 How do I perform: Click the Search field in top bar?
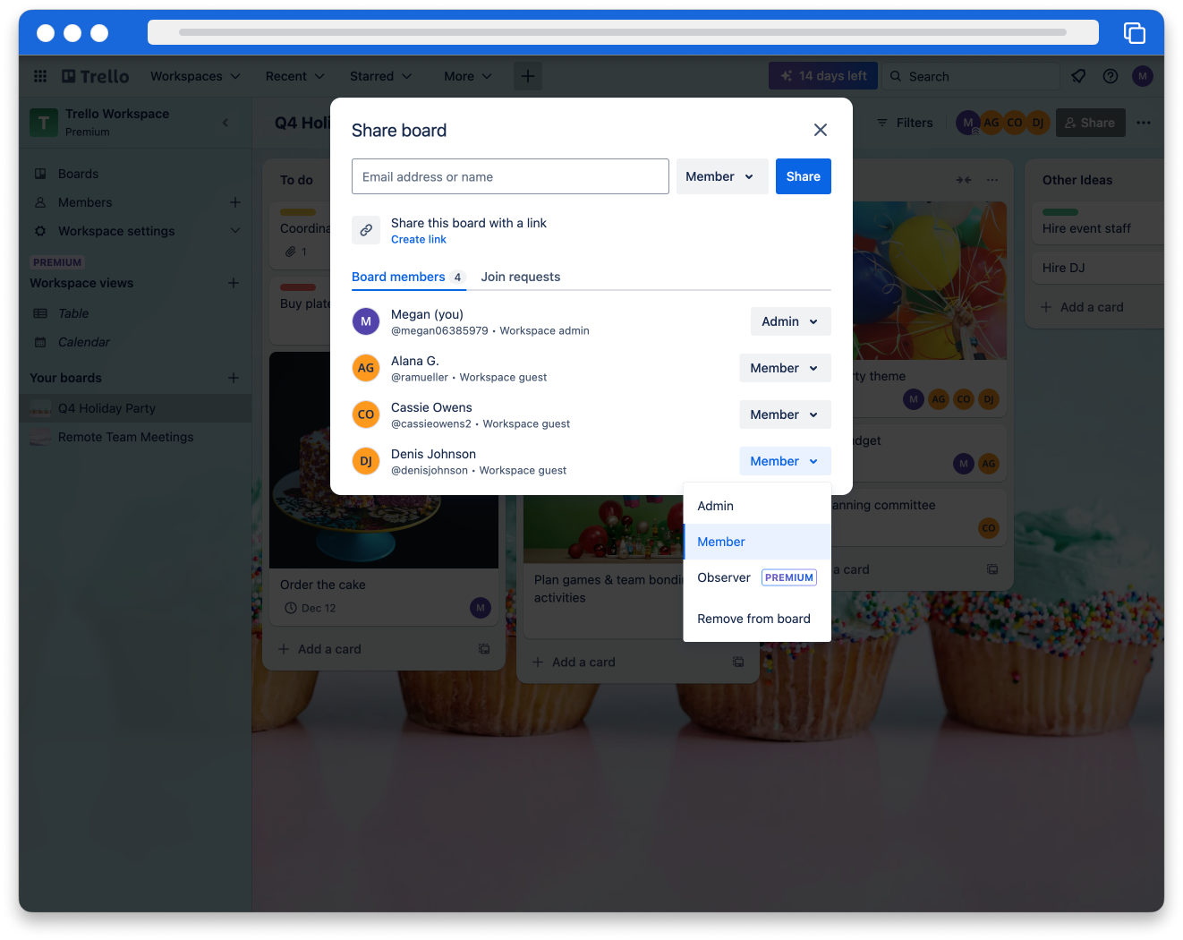pyautogui.click(x=971, y=76)
